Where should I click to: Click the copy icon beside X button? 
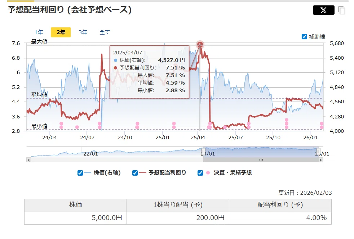[x=342, y=10]
